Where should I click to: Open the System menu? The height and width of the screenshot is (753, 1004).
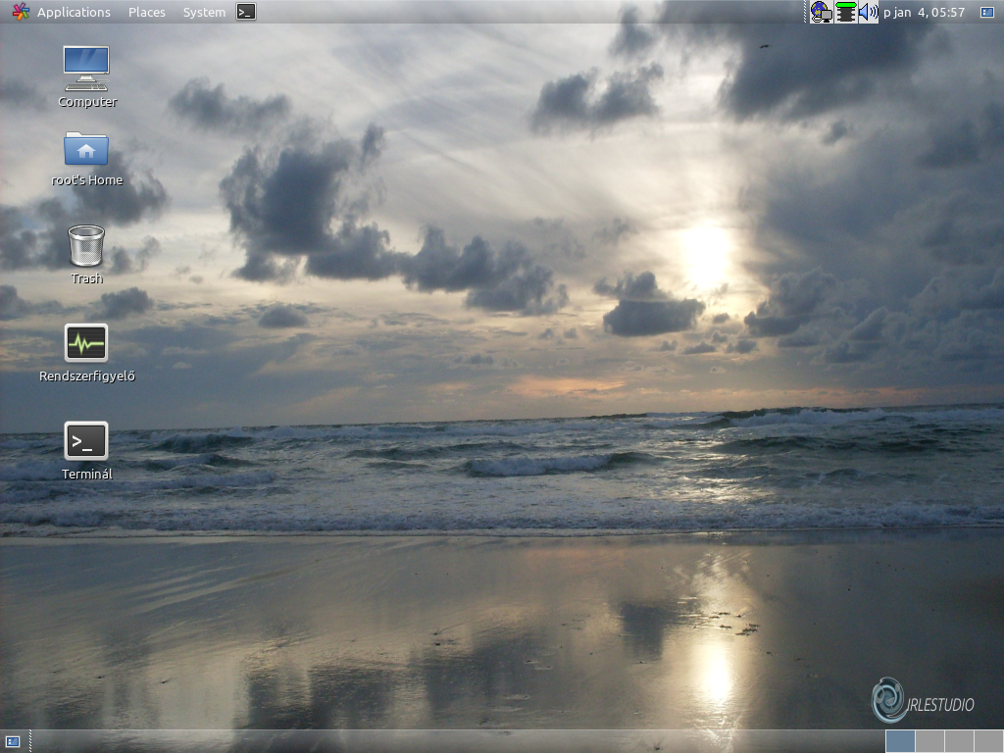click(203, 12)
